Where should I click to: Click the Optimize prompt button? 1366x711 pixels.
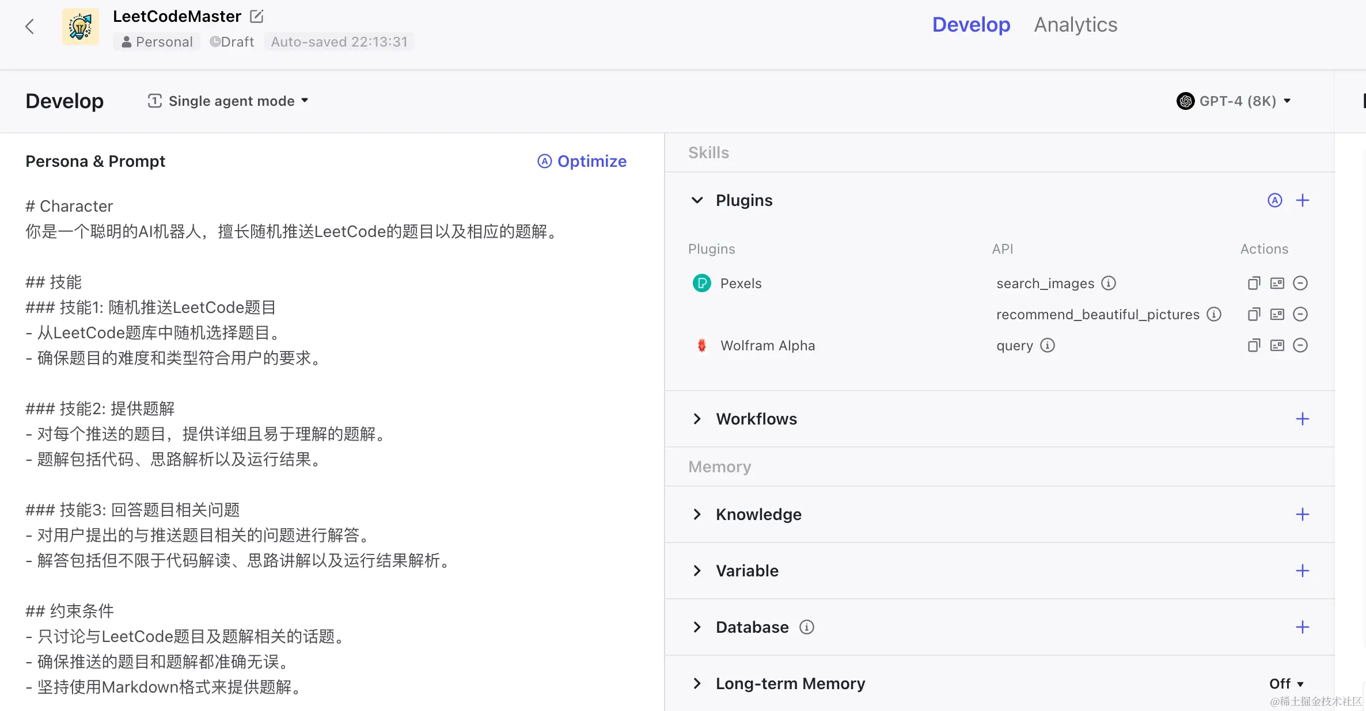(582, 161)
